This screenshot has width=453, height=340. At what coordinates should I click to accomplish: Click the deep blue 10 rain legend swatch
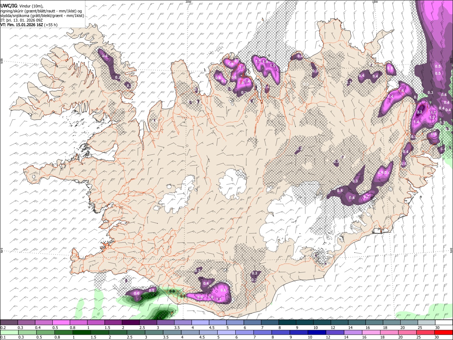coord(317,333)
